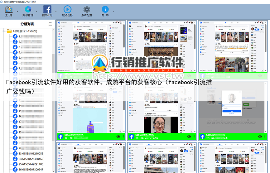Toggle eye visibility on top-right browser panel
270x173 pixels.
click(x=260, y=76)
